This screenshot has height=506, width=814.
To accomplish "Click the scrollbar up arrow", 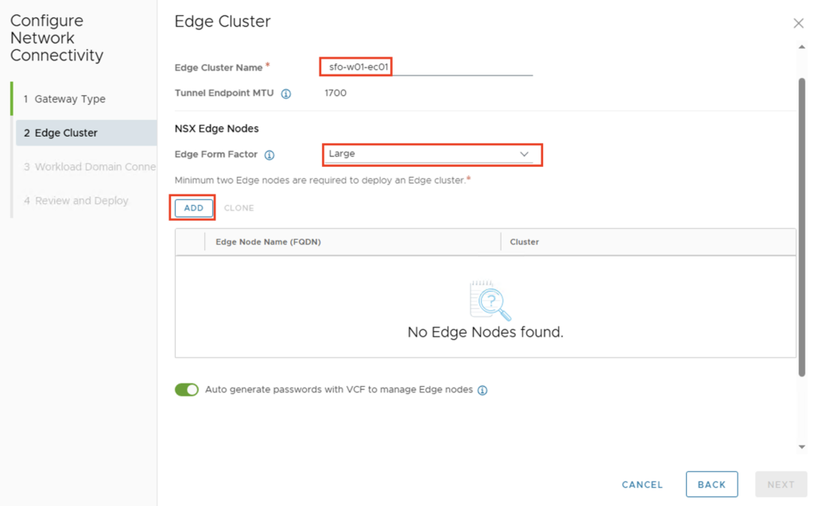I will click(801, 47).
